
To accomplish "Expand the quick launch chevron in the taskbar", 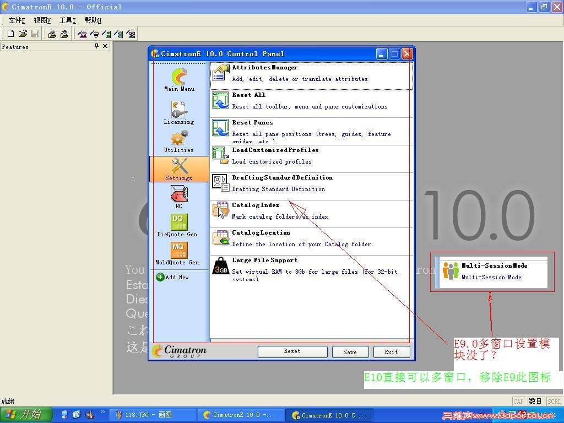I will pos(102,412).
